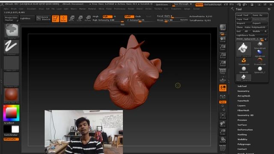Expand the ArrayMesh section

coord(244,96)
